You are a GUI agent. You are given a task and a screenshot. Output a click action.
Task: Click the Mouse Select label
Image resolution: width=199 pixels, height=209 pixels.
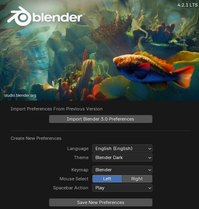[74, 179]
